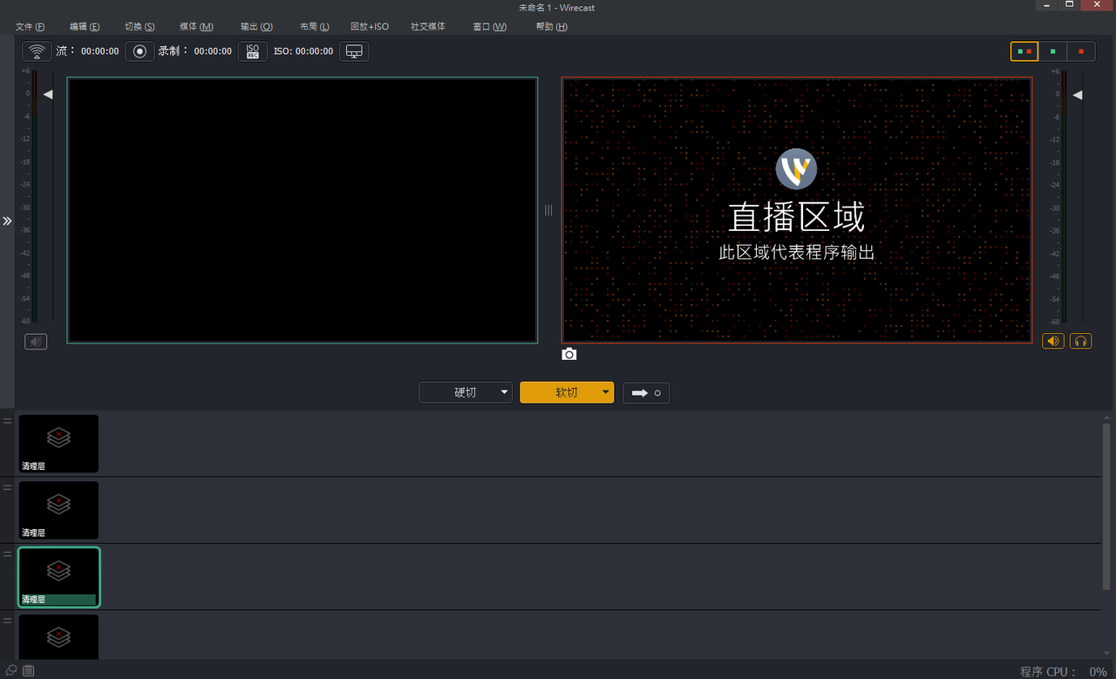
Task: Open the 回放+ISO menu
Action: click(x=370, y=27)
